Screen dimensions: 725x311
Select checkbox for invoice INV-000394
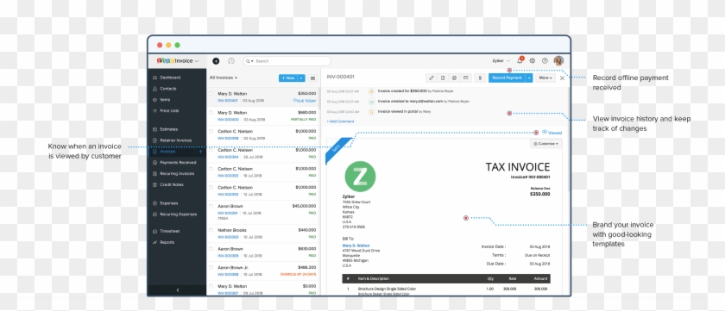[x=211, y=150]
